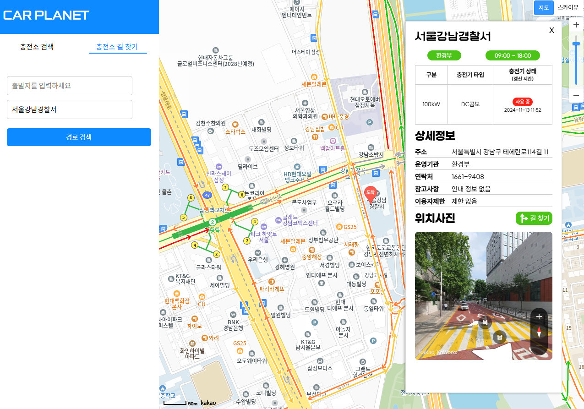
Task: Click the 와려 restaurant icon
Action: click(x=204, y=338)
